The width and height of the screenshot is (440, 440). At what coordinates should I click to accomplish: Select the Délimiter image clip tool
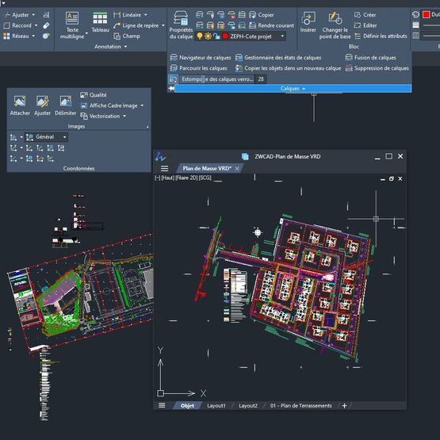[x=65, y=105]
